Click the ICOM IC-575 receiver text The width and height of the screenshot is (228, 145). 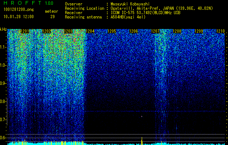point(145,13)
